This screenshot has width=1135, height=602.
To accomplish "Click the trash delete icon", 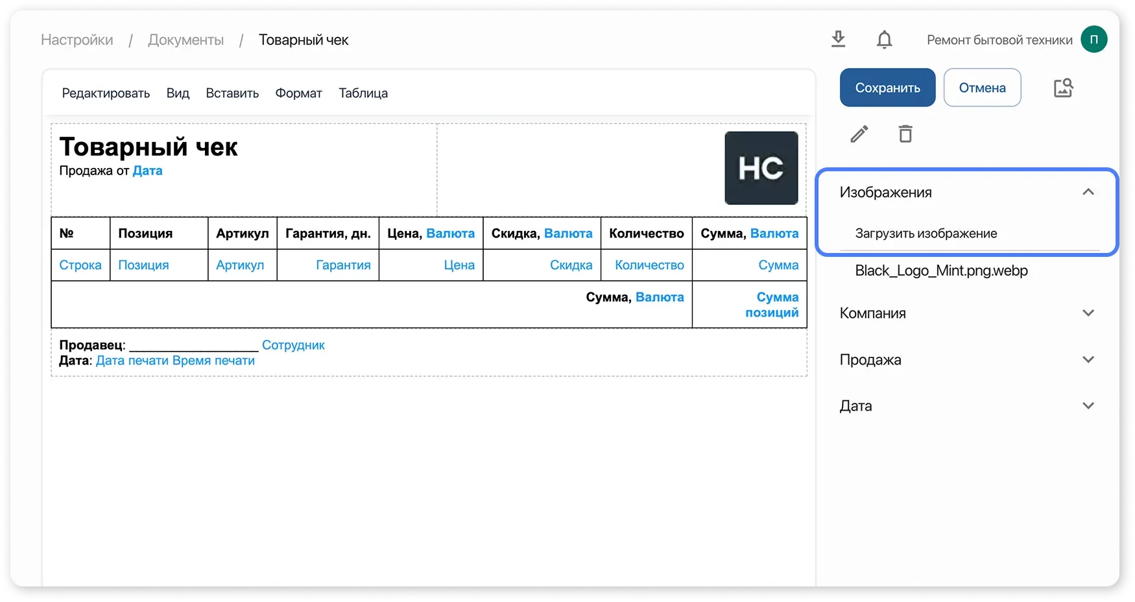I will click(x=905, y=134).
